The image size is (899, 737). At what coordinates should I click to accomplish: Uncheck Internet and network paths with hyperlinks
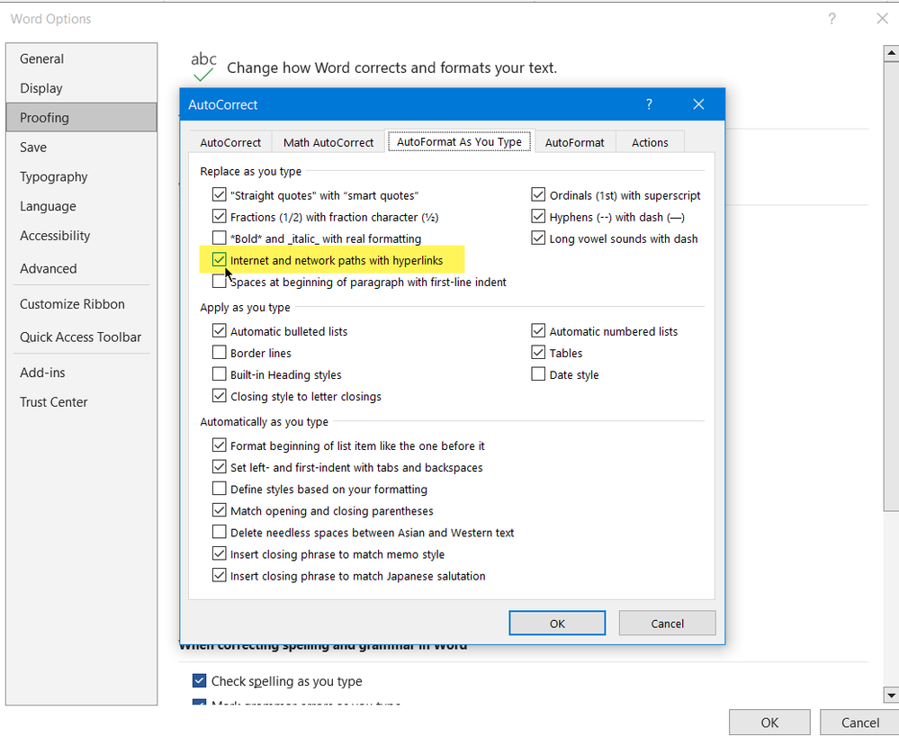[219, 260]
